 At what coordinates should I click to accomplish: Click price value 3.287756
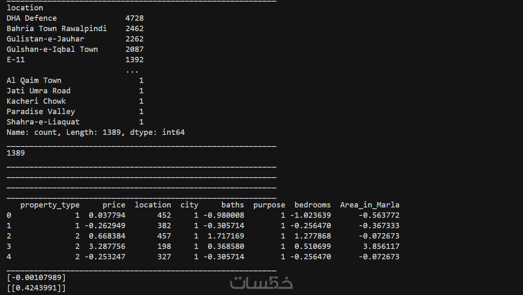(107, 246)
